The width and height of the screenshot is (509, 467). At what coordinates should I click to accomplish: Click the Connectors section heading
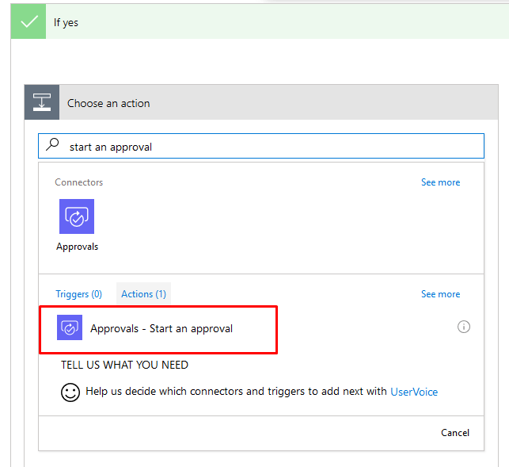[x=79, y=182]
